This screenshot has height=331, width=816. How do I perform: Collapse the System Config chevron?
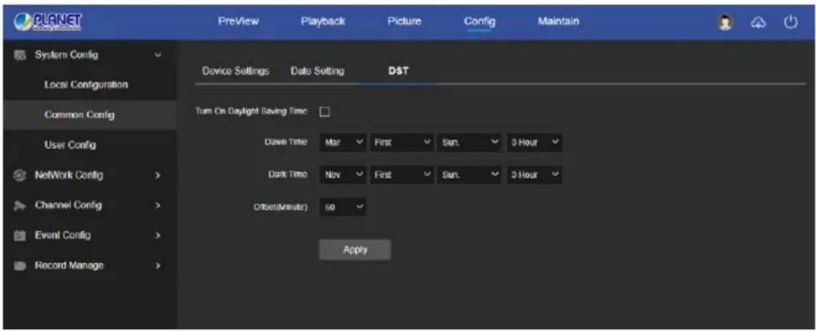(x=158, y=55)
